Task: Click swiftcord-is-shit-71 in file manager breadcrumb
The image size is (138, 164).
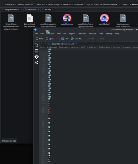Action: coord(25,4)
